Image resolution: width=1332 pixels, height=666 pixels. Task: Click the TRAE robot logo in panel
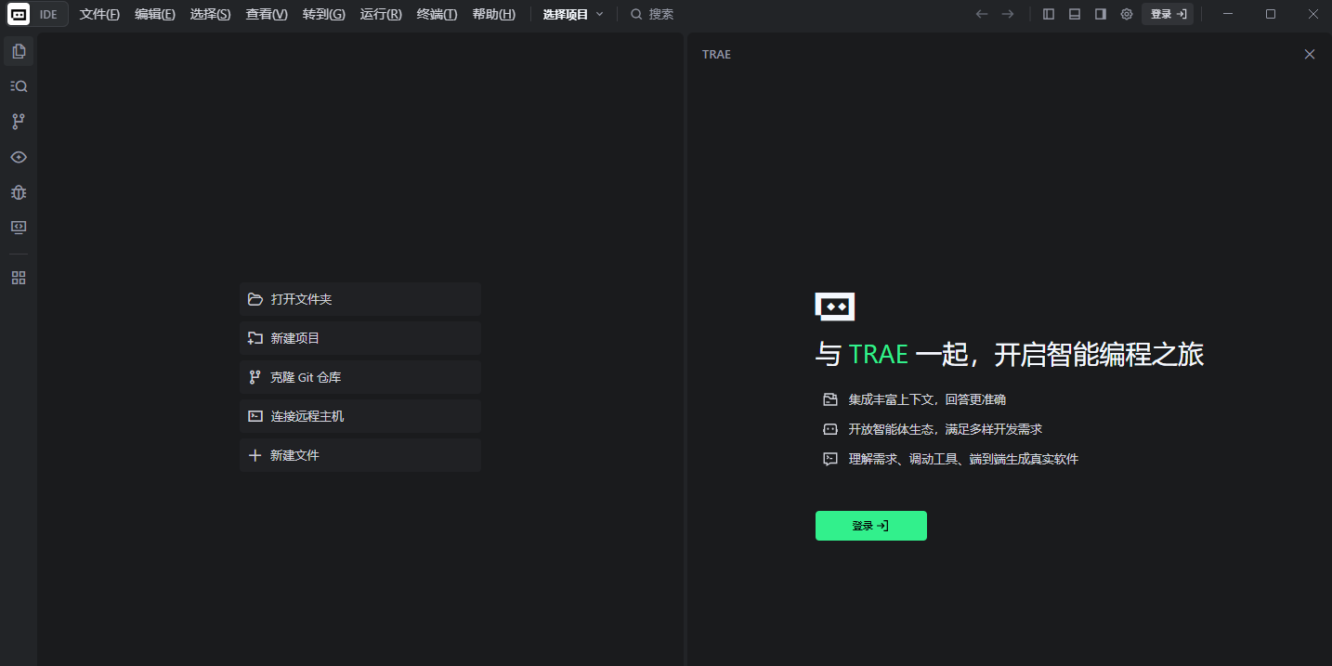click(835, 307)
